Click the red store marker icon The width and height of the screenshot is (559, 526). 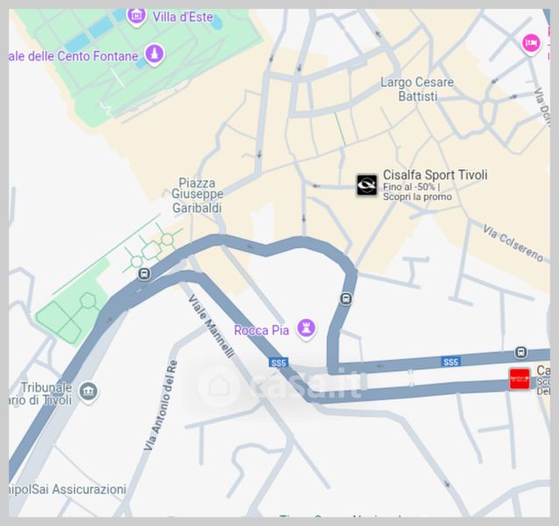click(x=519, y=379)
